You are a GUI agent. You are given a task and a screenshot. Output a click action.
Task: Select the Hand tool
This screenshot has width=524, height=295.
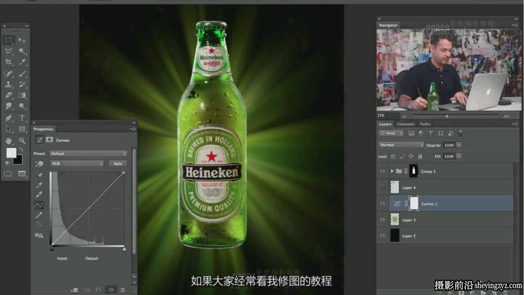point(9,141)
